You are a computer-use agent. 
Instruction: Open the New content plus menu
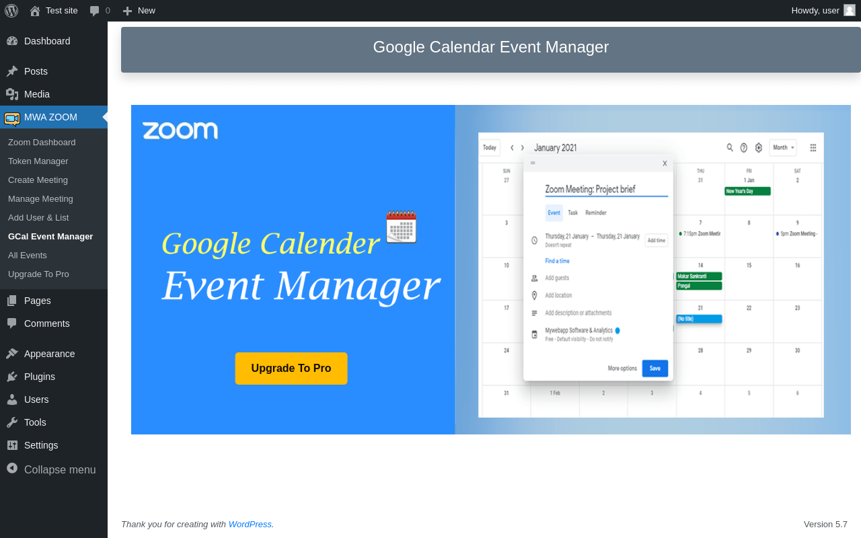point(139,11)
